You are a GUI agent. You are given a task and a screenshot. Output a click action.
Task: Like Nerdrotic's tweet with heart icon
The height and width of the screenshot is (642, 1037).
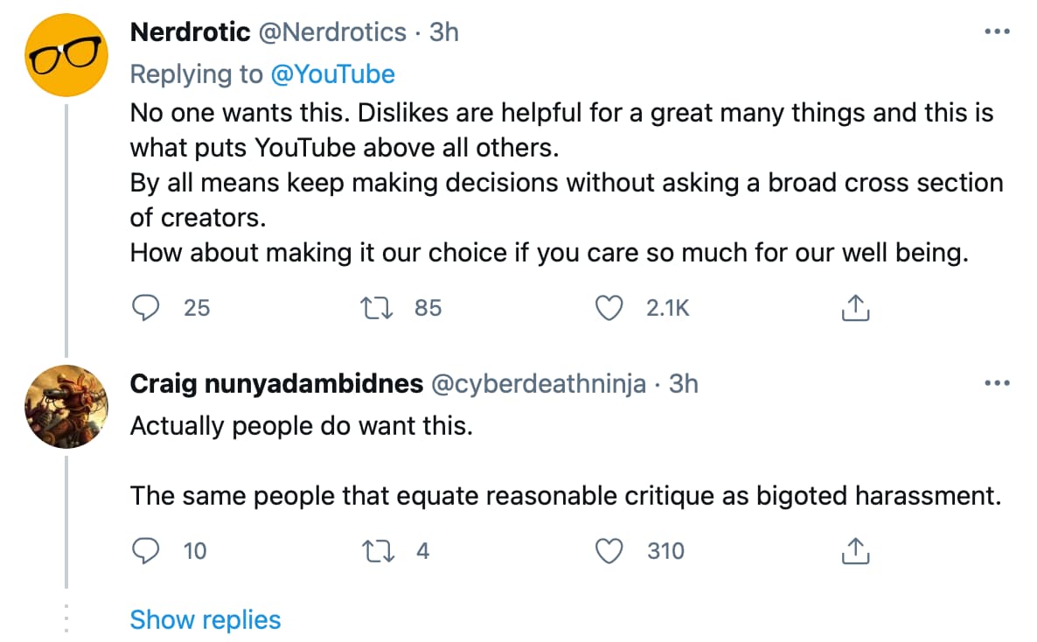click(x=609, y=308)
